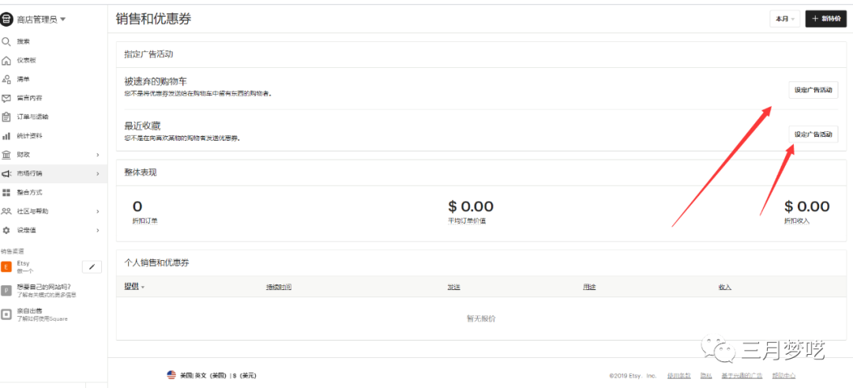This screenshot has height=388, width=853.
Task: Click the 整合方式 grid icon
Action: tap(6, 193)
